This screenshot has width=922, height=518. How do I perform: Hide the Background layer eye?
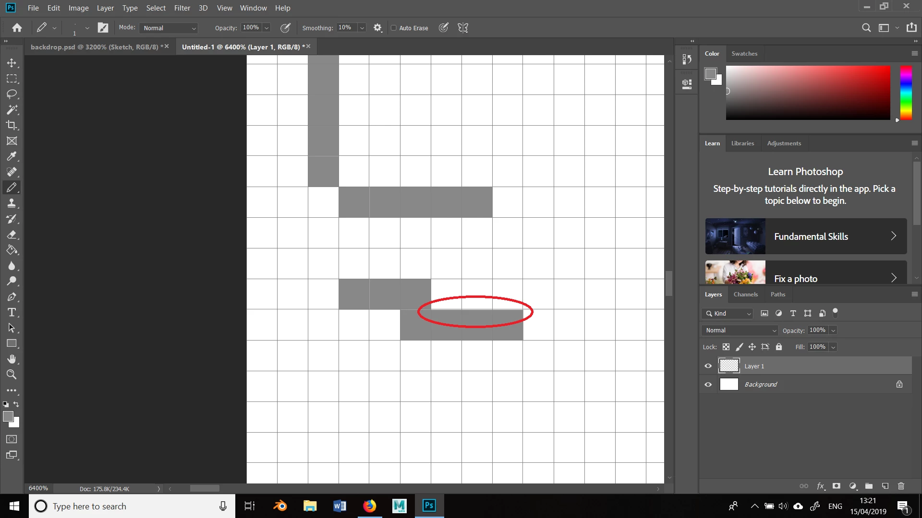click(708, 384)
